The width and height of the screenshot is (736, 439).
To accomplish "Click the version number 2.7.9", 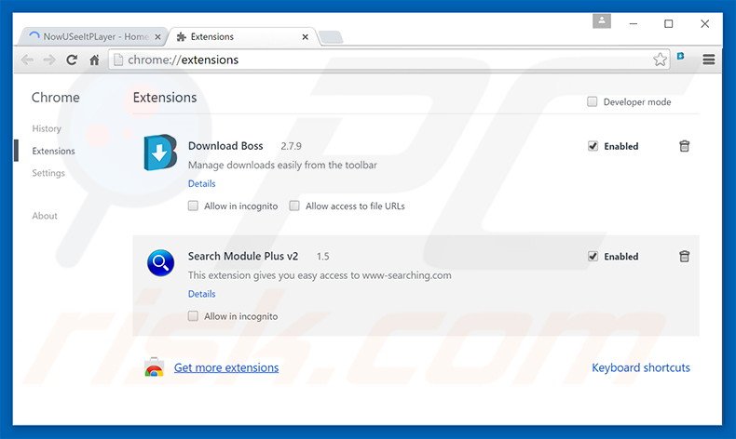I will 291,146.
